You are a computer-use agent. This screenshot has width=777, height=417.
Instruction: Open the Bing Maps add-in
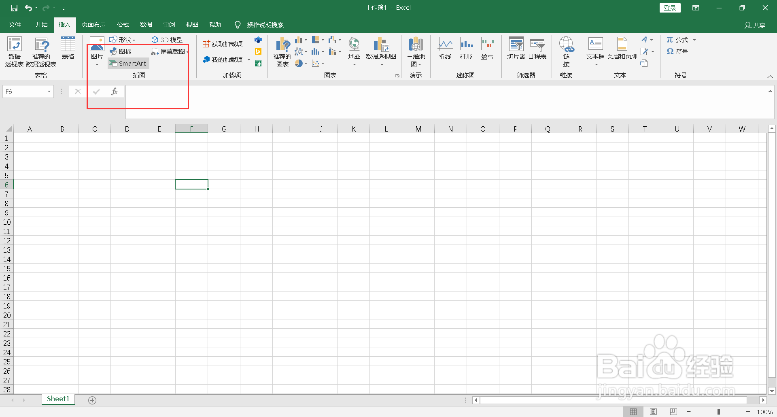tap(258, 51)
